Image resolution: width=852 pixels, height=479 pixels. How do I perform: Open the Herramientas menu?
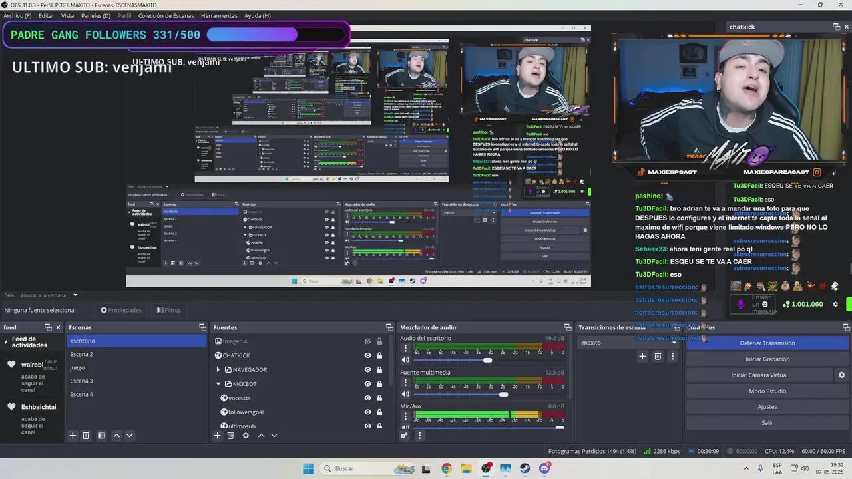pyautogui.click(x=219, y=15)
